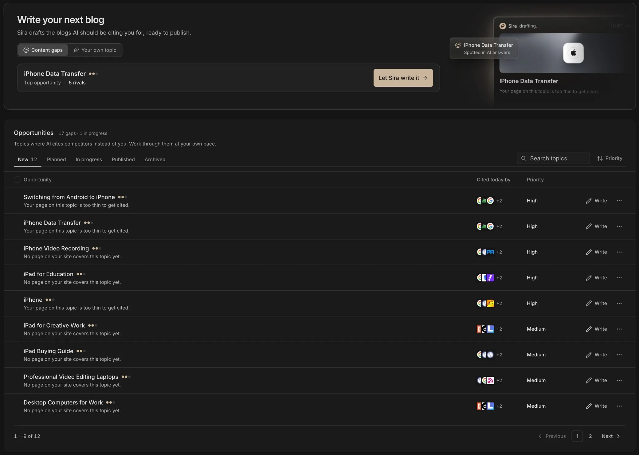This screenshot has width=639, height=455.
Task: Click the search magnifier icon in Search topics
Action: 523,158
